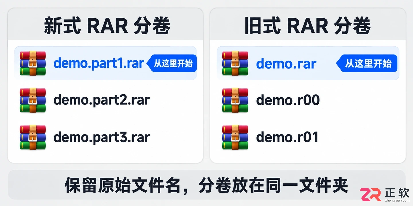Select the file name demo.r01
This screenshot has height=206, width=413.
tap(287, 137)
